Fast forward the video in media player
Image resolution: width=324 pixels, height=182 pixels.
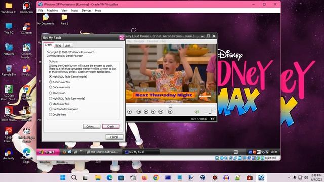[x=153, y=112]
